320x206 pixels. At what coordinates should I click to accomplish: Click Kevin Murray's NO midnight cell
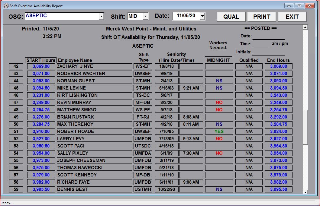point(219,103)
